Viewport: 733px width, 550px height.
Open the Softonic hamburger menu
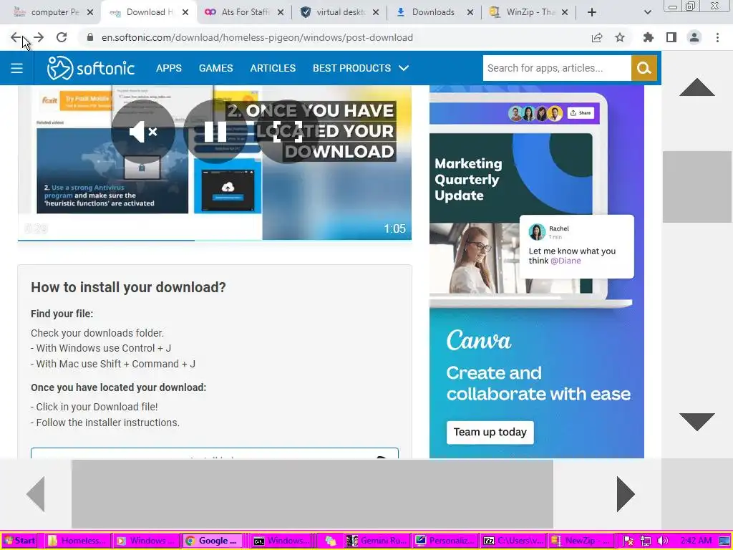pyautogui.click(x=17, y=68)
